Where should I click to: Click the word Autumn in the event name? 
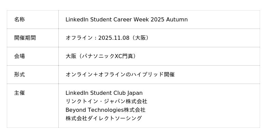177,20
